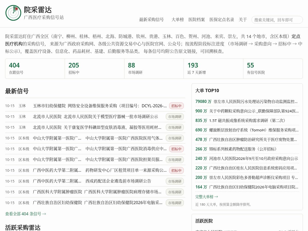Open 广西医科大学附属肿瘤医院 hospital link
The height and width of the screenshot is (231, 308).
click(57, 192)
